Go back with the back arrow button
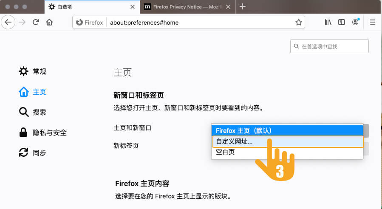This screenshot has width=382, height=209. coord(8,23)
